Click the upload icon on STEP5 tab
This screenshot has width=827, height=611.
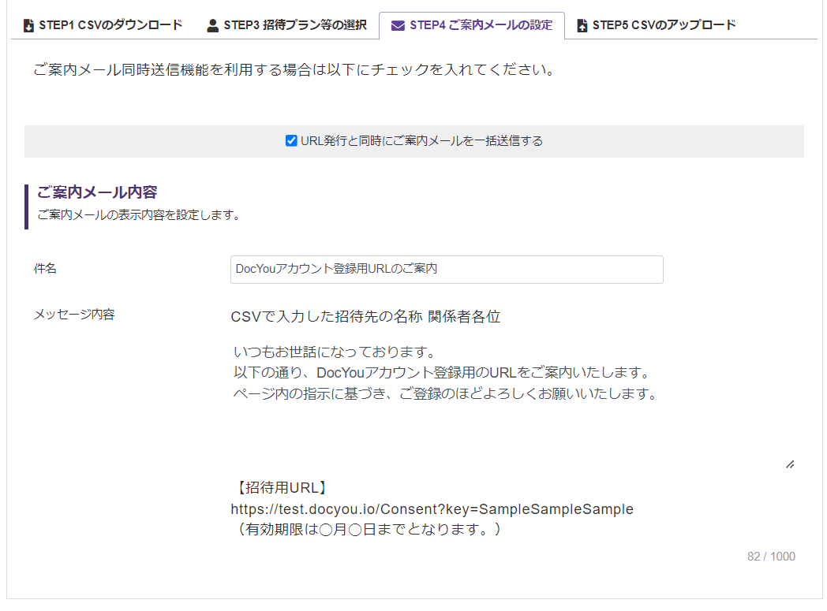click(x=582, y=26)
